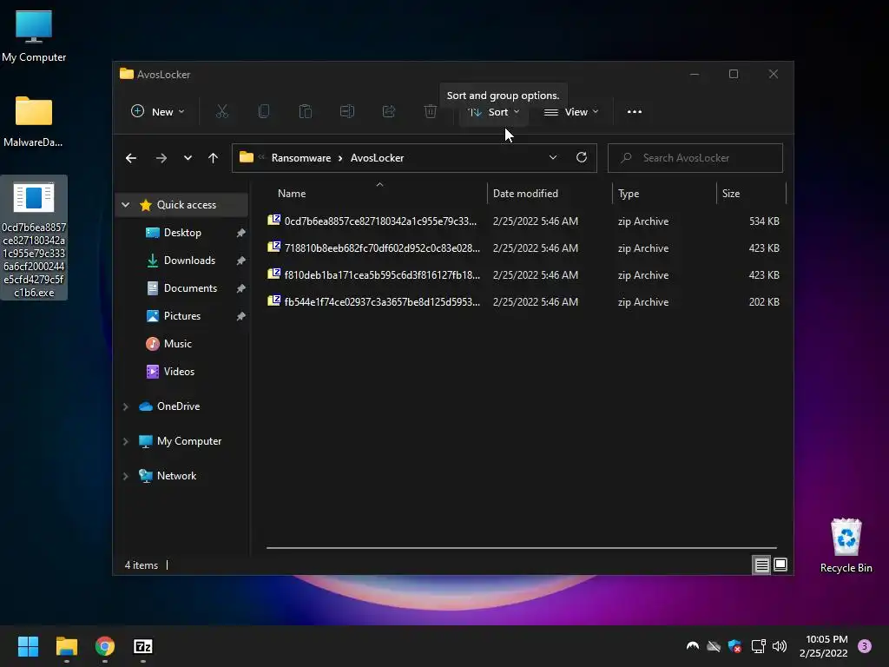Go forward with the right arrow
The image size is (889, 667).
point(161,158)
